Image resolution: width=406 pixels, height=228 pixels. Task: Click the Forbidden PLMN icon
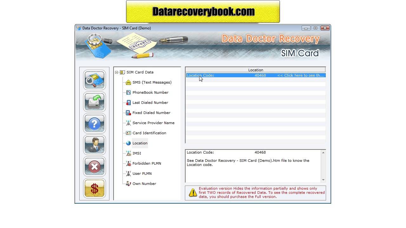click(x=128, y=163)
